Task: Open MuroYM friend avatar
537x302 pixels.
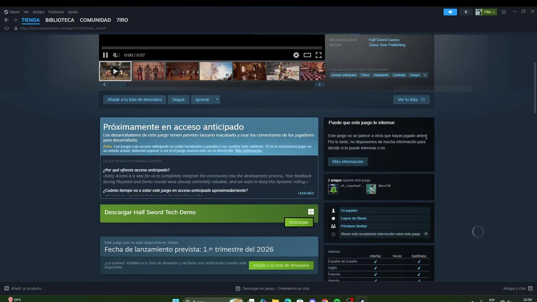Action: pos(371,189)
